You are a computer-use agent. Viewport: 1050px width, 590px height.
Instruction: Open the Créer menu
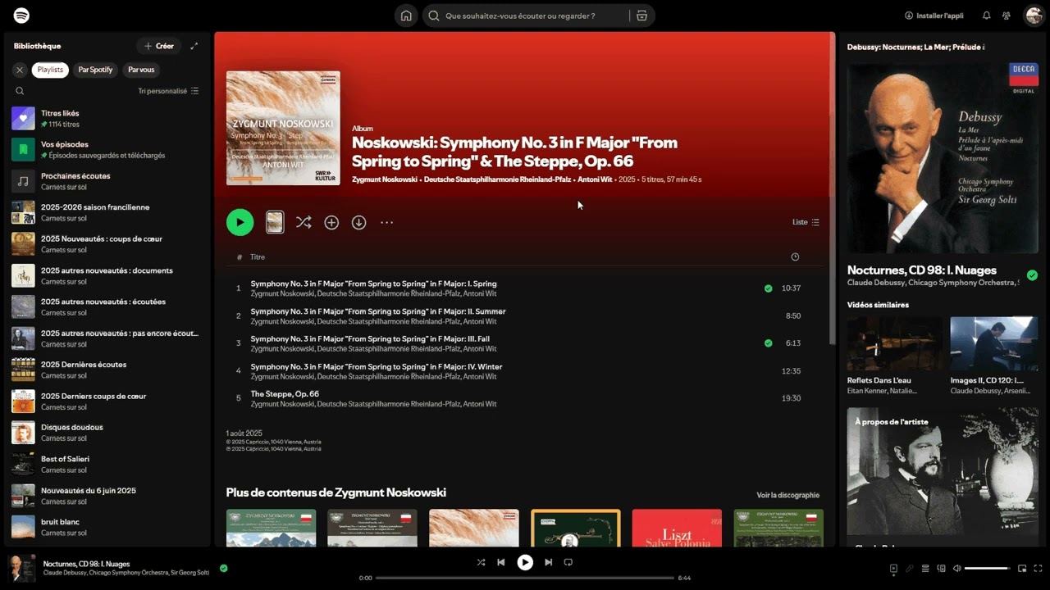click(x=159, y=46)
